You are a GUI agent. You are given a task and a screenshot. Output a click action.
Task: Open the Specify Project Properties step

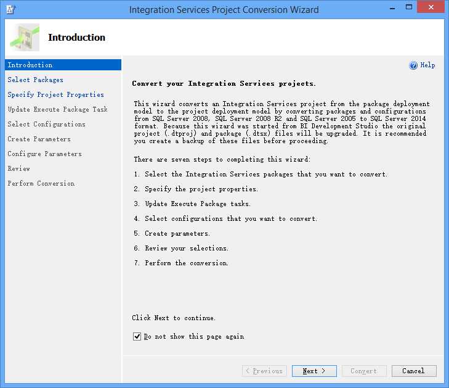coord(55,94)
